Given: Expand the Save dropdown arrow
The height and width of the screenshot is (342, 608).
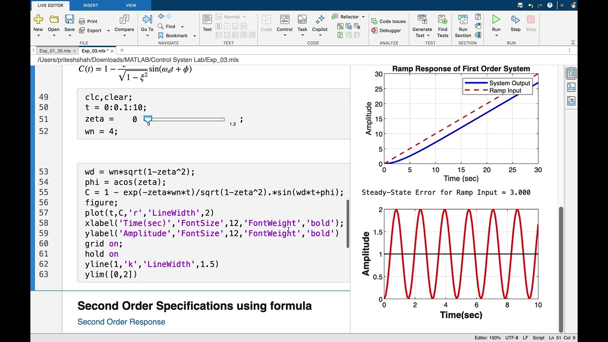Looking at the screenshot, I should (x=69, y=36).
